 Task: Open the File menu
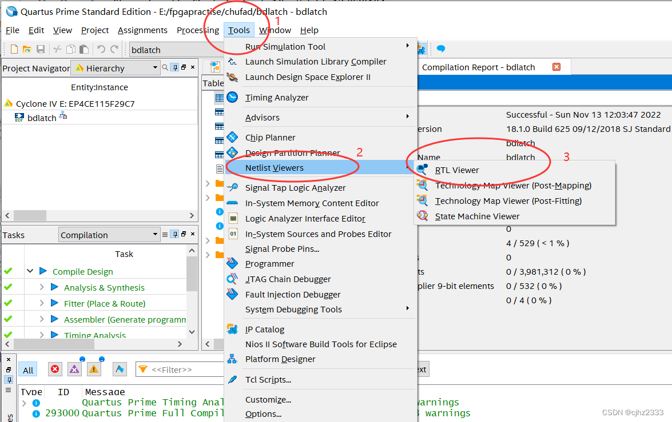point(13,30)
